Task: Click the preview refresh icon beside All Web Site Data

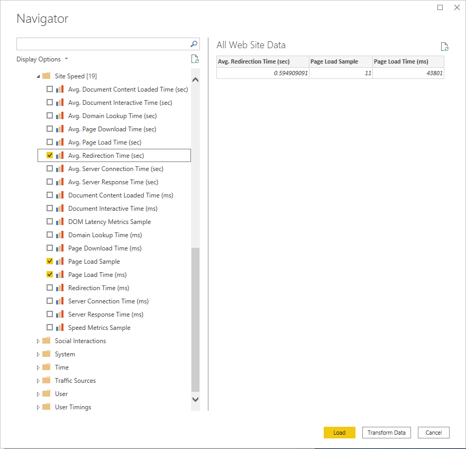Action: [x=444, y=47]
